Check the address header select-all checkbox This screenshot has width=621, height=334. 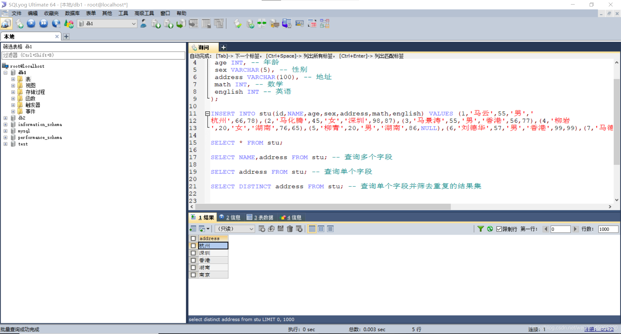coord(193,239)
